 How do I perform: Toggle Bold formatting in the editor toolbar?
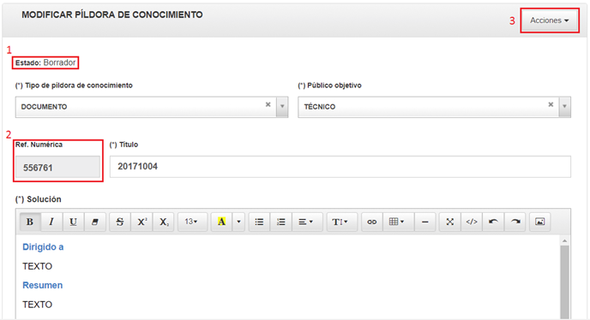30,222
